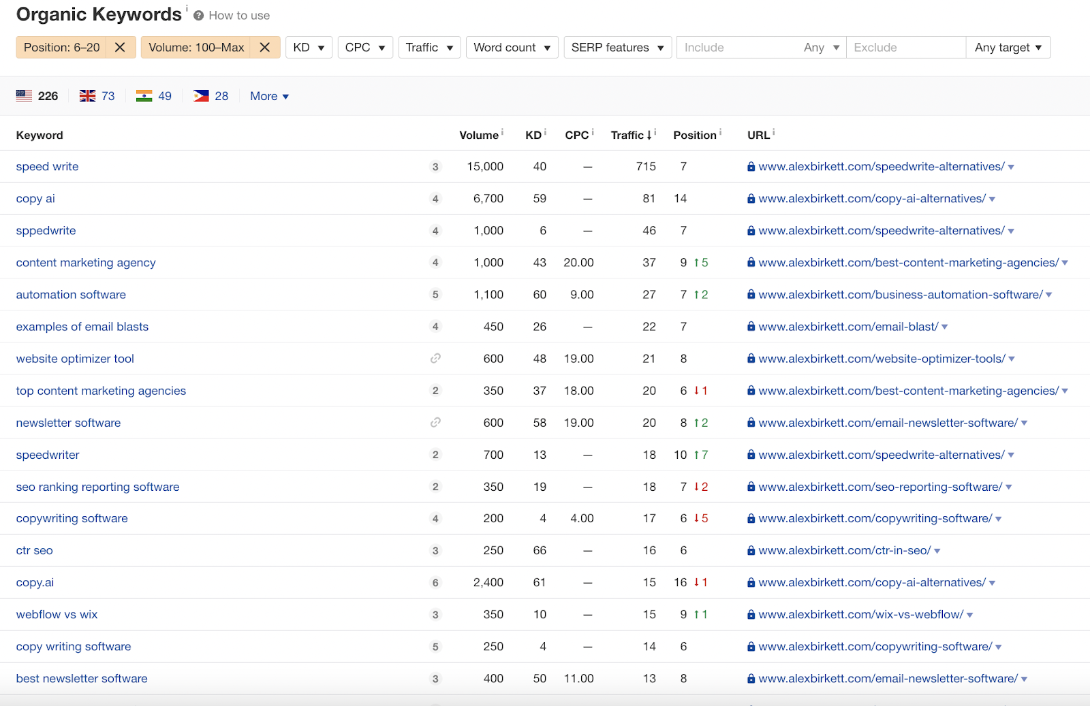Screen dimensions: 1090x706
Task: Open the automation software keyword link
Action: 71,295
